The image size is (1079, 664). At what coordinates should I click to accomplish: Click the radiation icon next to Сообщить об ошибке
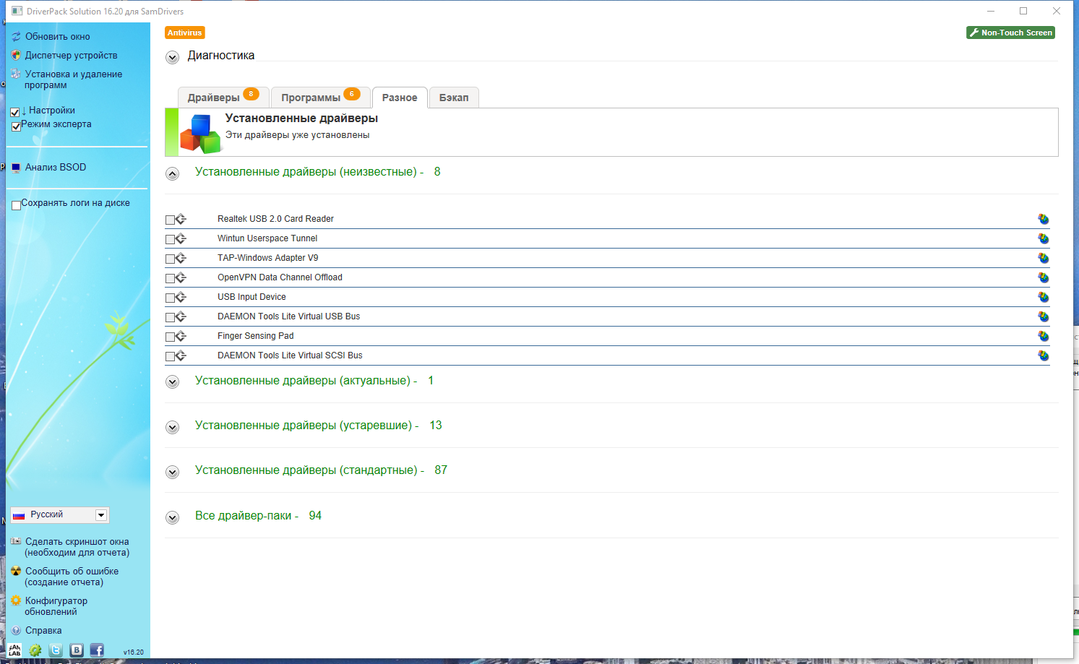tap(16, 571)
